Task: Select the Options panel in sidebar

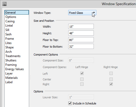Action: 11,17
